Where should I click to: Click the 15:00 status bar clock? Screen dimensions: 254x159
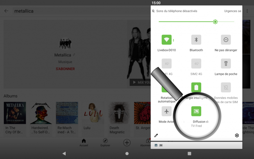156,3
